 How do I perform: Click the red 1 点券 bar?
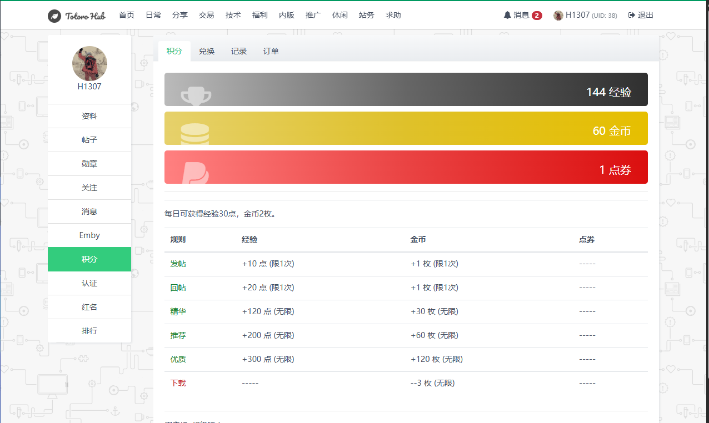coord(406,167)
